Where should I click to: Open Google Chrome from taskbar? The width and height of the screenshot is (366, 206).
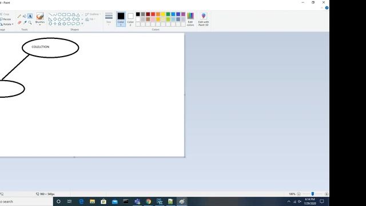point(149,201)
